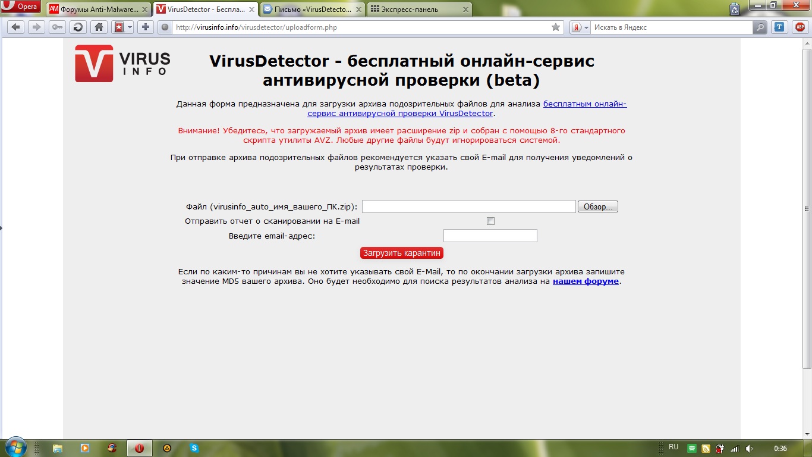The width and height of the screenshot is (812, 457).
Task: Click the third pinned taskbar icon
Action: [x=112, y=448]
